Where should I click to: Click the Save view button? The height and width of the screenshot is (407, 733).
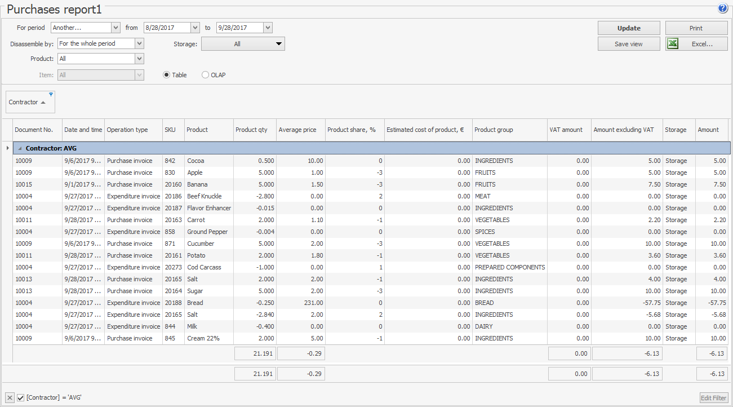point(628,44)
